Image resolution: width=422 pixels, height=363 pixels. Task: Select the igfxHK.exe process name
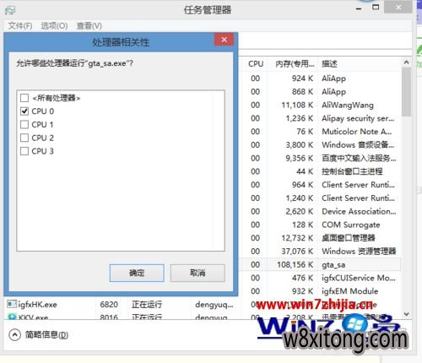37,305
